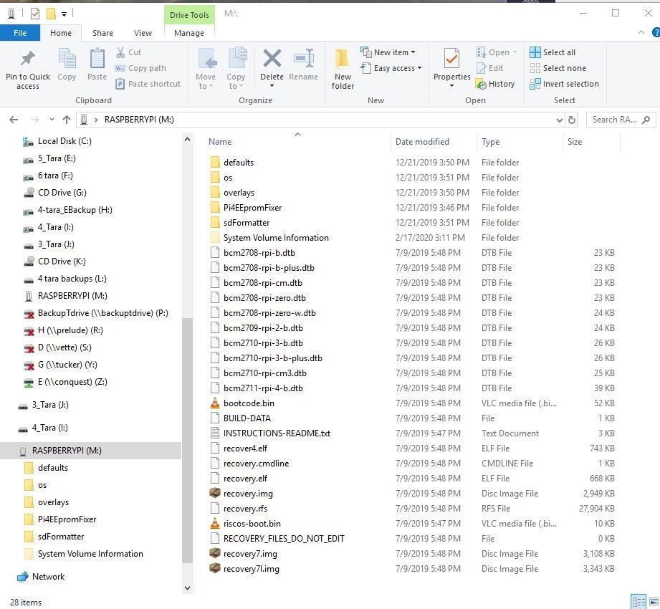Select recovery.img file

coord(248,494)
